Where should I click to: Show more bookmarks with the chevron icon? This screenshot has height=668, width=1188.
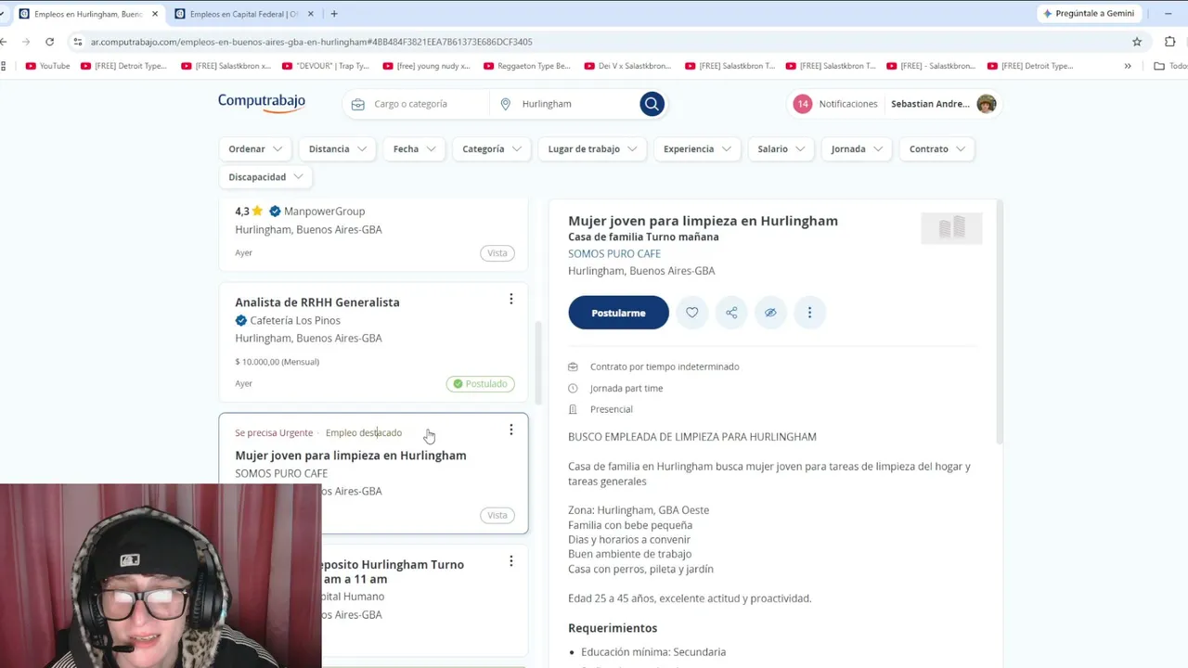(1128, 66)
